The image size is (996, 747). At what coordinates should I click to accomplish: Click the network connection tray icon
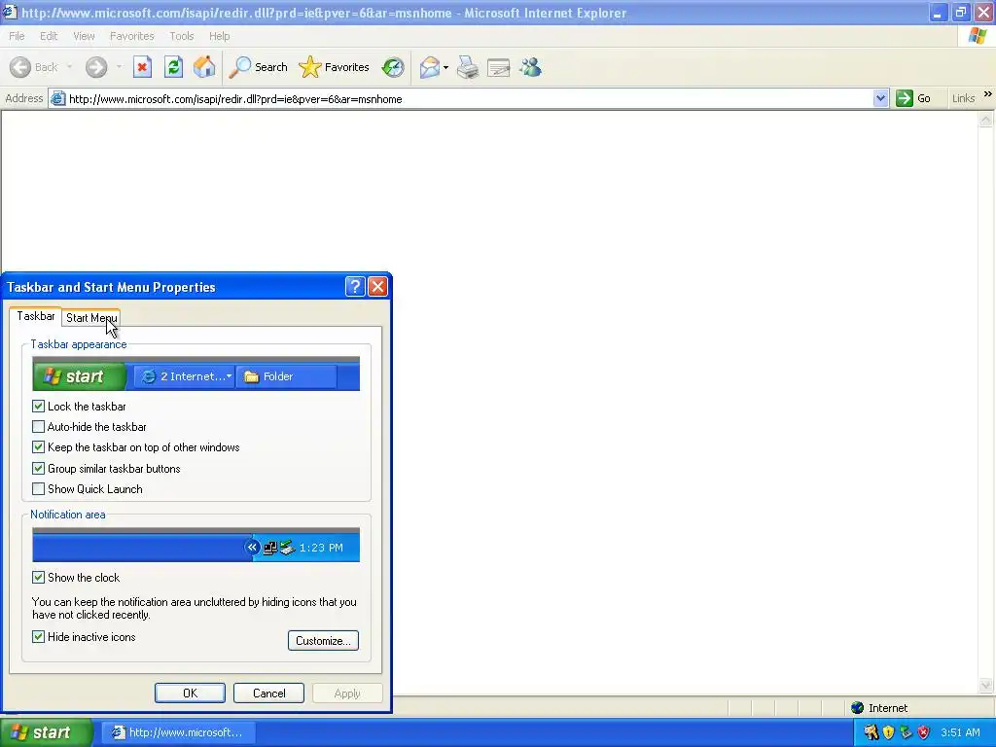906,732
